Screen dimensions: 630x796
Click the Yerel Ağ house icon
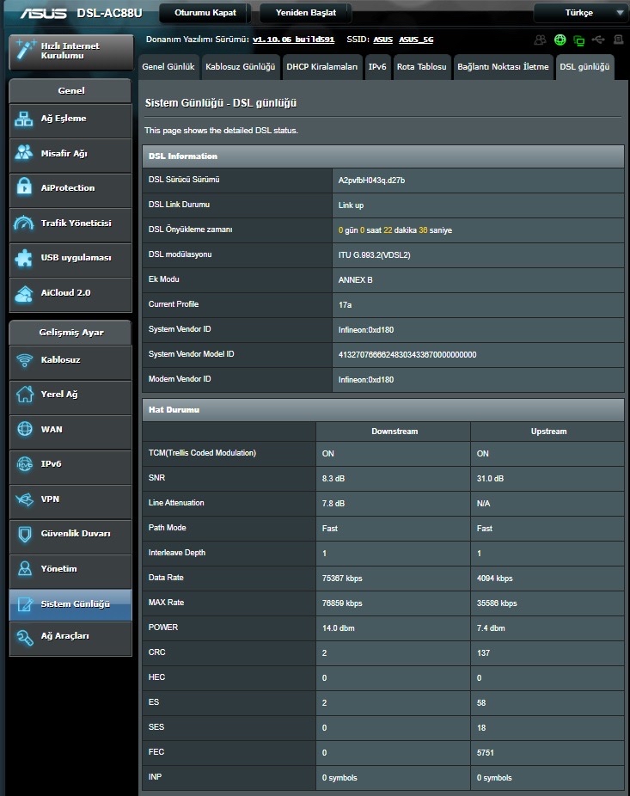24,394
